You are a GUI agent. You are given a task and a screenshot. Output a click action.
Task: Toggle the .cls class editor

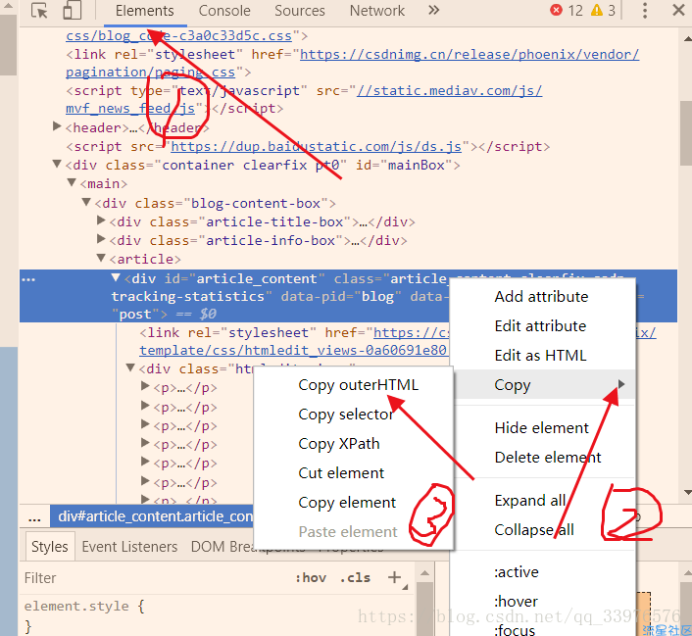(x=354, y=577)
